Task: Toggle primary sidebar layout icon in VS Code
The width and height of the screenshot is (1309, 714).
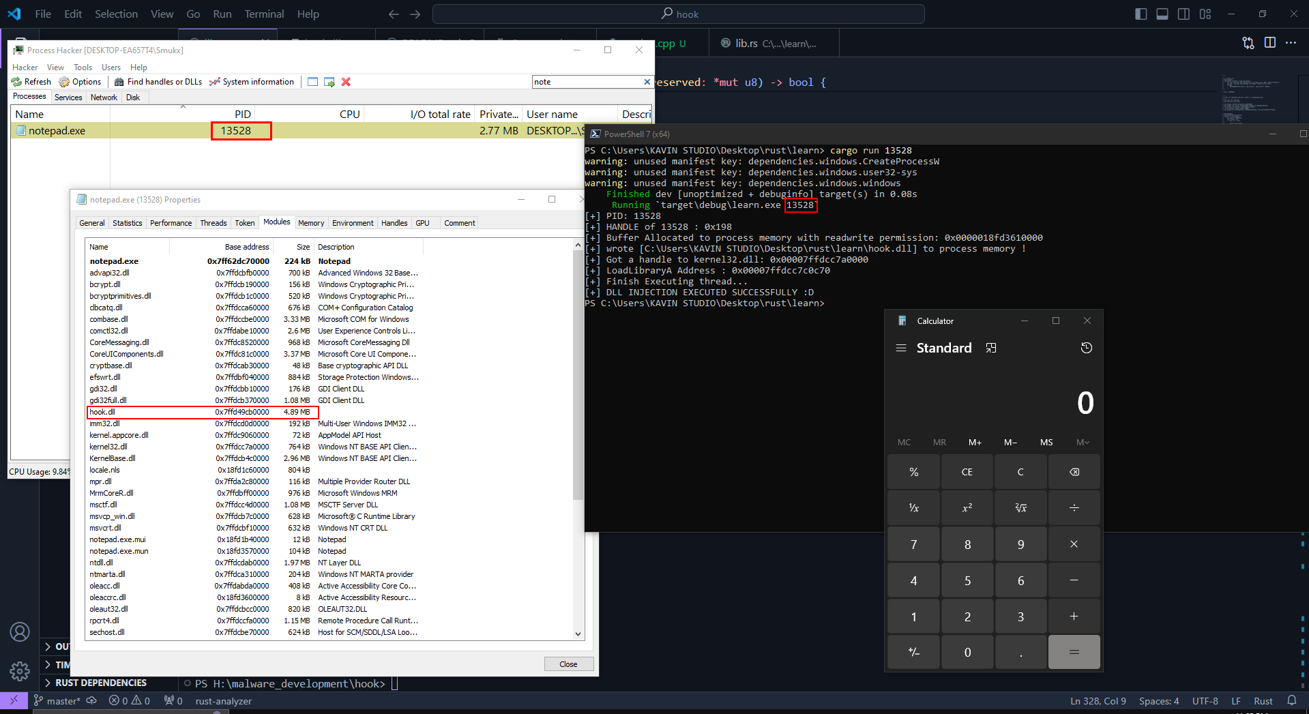Action: coord(1141,14)
